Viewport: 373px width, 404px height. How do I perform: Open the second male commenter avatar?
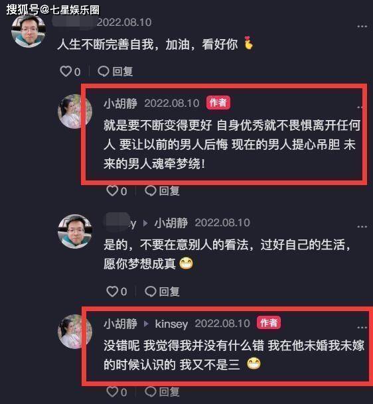pyautogui.click(x=75, y=232)
